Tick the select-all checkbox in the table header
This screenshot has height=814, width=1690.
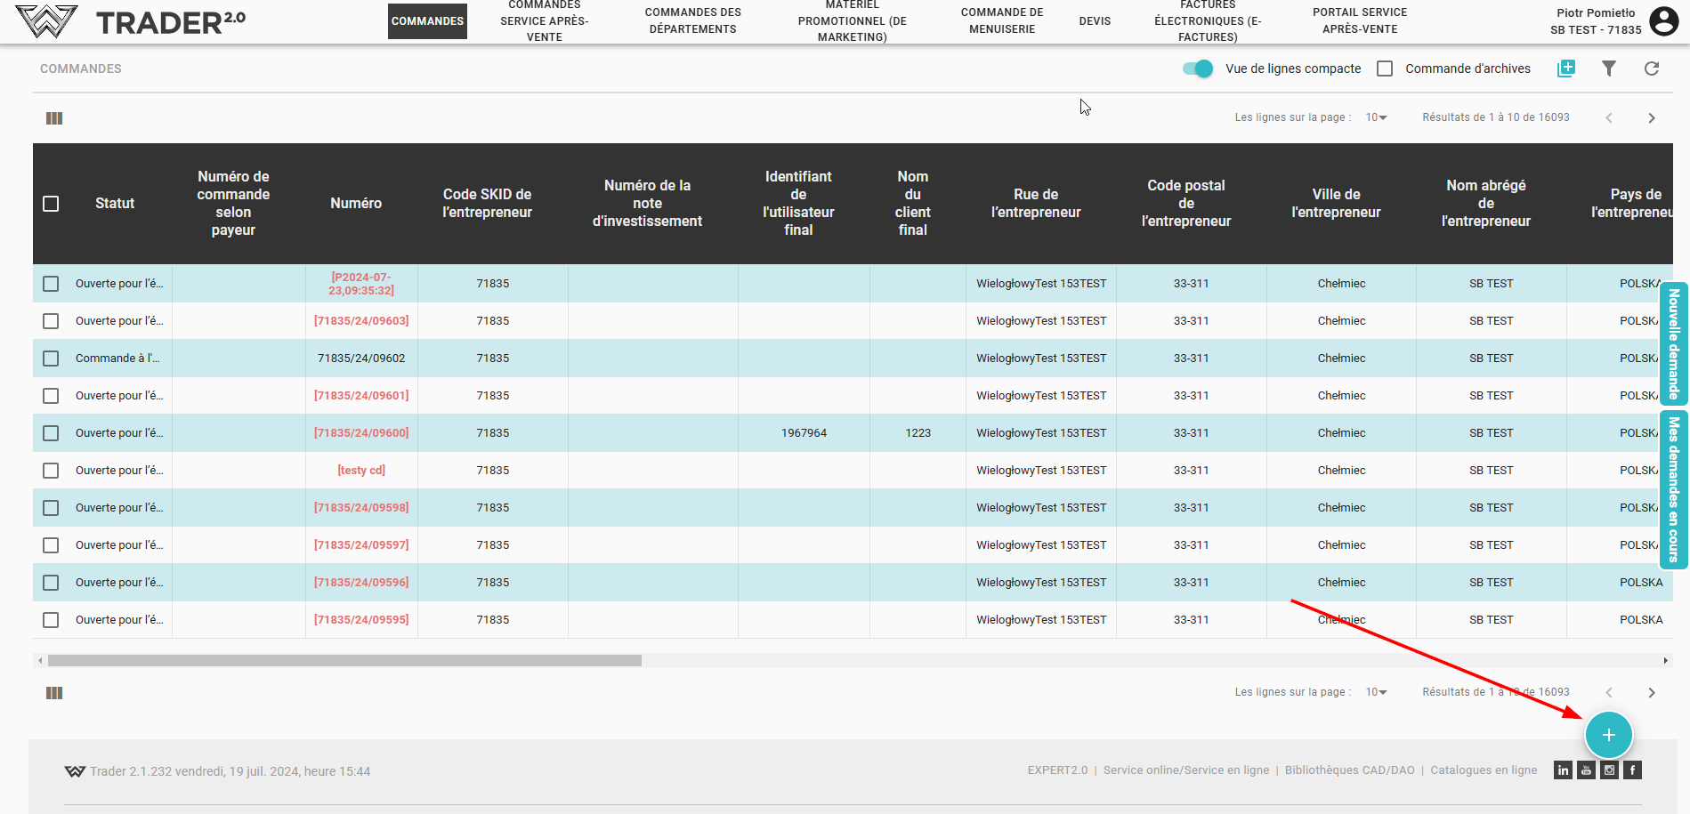51,204
